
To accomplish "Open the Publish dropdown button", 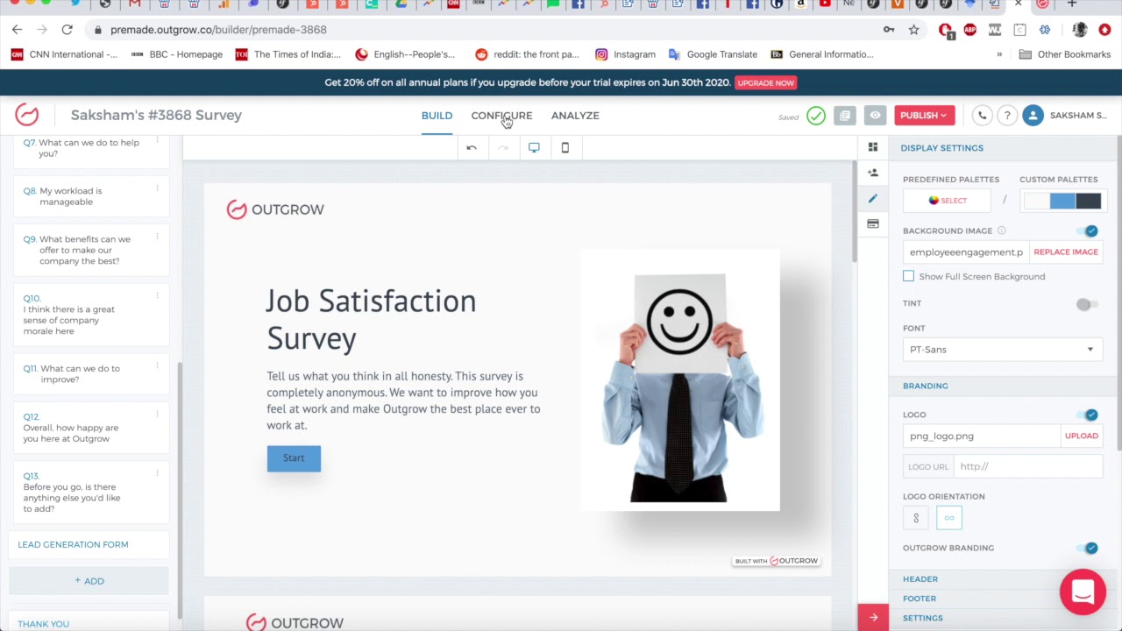I will [925, 116].
